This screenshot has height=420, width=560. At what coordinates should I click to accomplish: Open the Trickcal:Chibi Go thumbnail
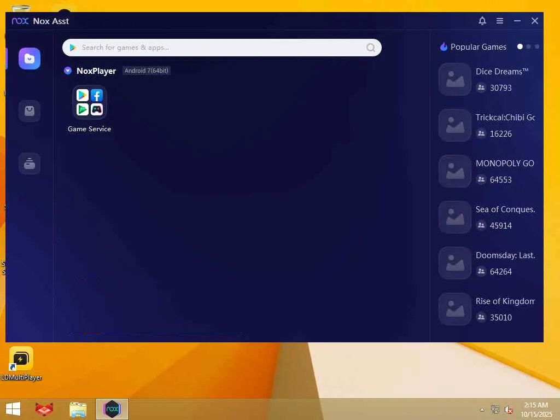click(x=455, y=125)
